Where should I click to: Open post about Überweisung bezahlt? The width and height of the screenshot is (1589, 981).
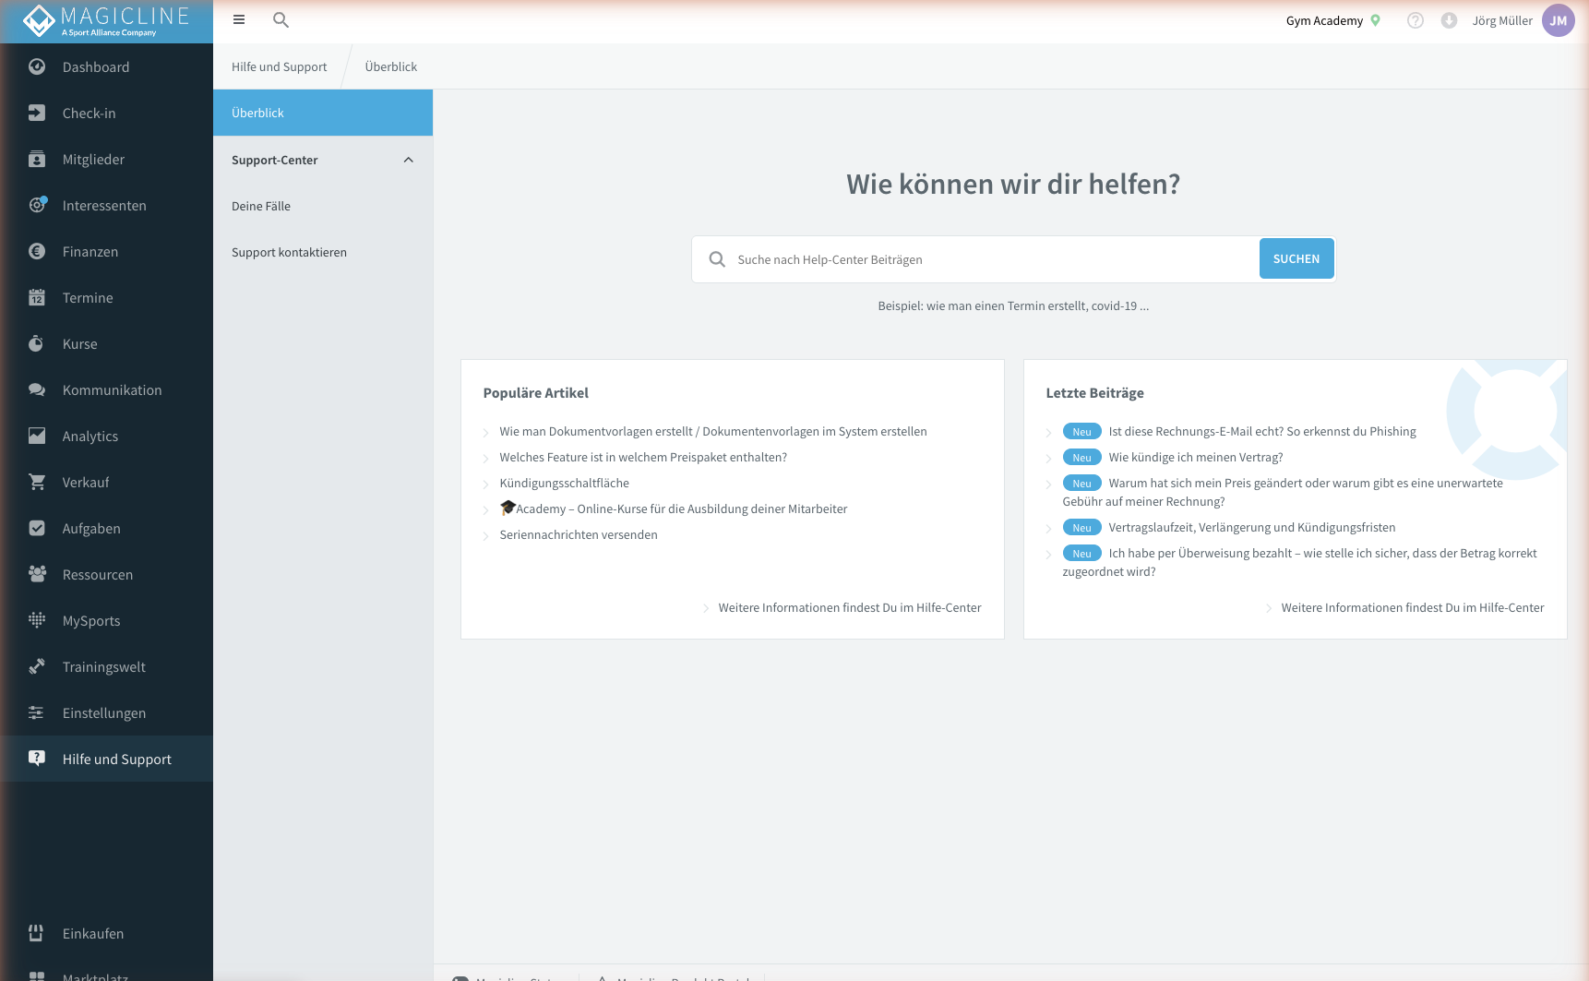(x=1299, y=562)
